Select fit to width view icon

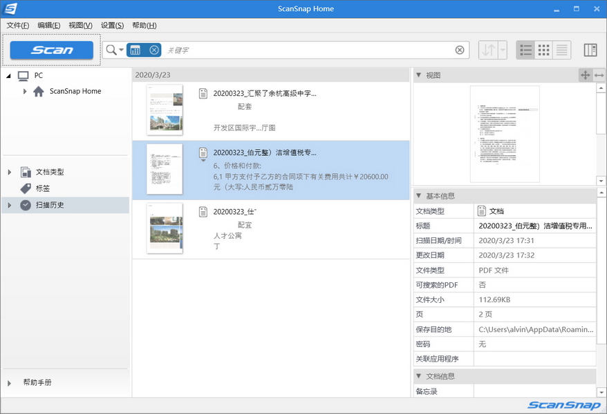pyautogui.click(x=599, y=75)
